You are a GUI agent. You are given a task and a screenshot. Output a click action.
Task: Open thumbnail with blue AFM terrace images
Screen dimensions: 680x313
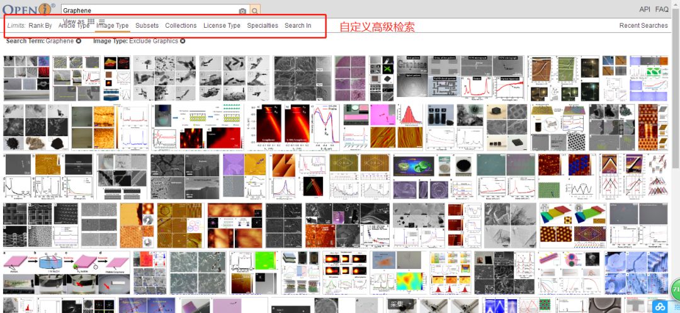point(637,272)
